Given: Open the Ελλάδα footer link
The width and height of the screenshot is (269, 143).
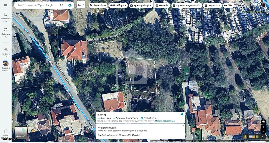Looking at the screenshot, I should click(x=196, y=141).
